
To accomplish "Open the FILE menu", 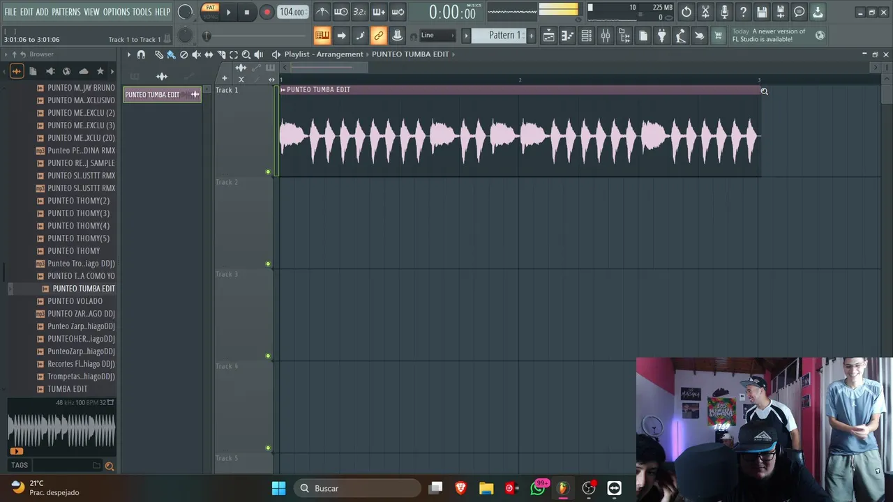I will click(x=10, y=12).
